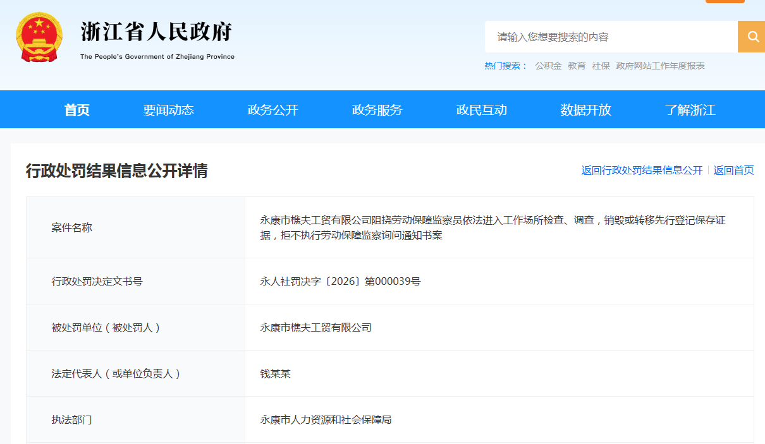Click the 社保 hot search link
The height and width of the screenshot is (444, 765).
(601, 66)
